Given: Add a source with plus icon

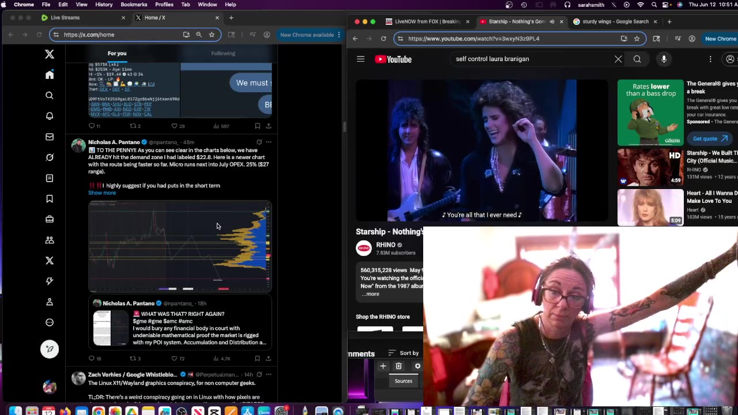Looking at the screenshot, I should (383, 366).
